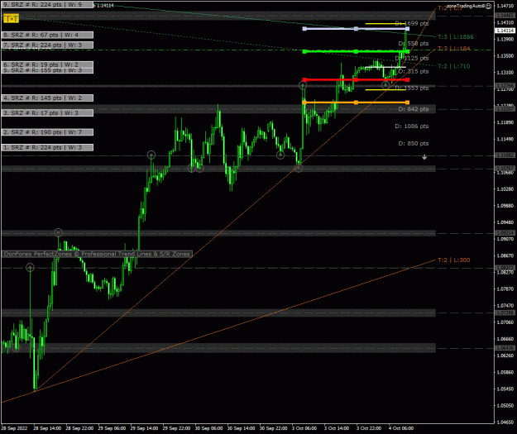The width and height of the screenshot is (517, 434).
Task: Select the '1. SRZ # R: 224 pts | W: 3' label
Action: pyautogui.click(x=47, y=147)
